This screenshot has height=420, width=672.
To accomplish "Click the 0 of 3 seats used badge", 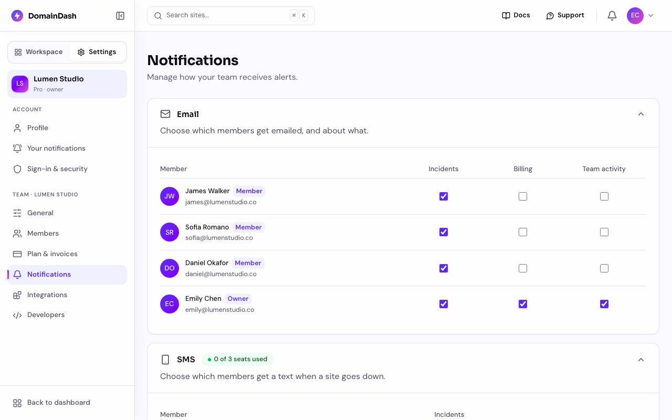I will pos(237,360).
